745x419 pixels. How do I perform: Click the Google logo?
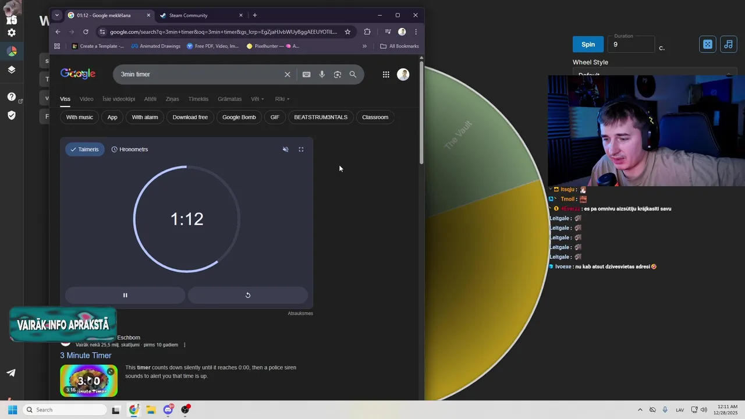click(x=78, y=74)
